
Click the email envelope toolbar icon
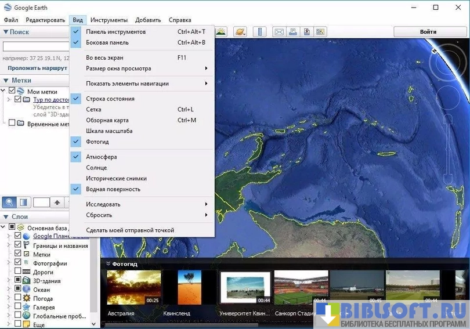279,32
